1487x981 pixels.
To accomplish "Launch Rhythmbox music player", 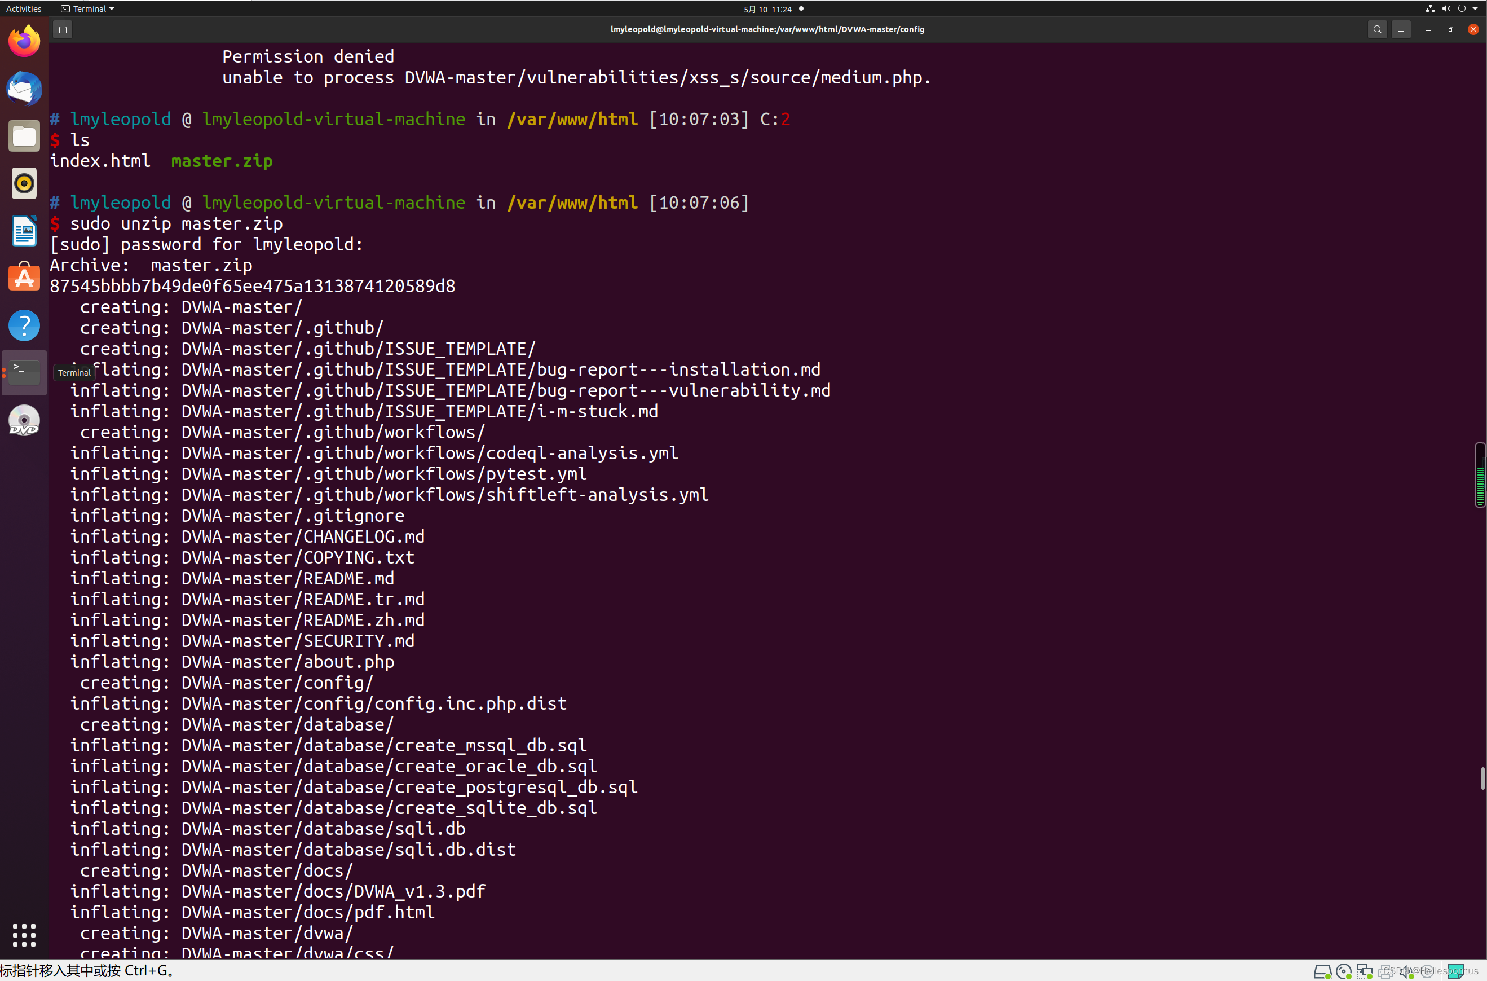I will (24, 183).
